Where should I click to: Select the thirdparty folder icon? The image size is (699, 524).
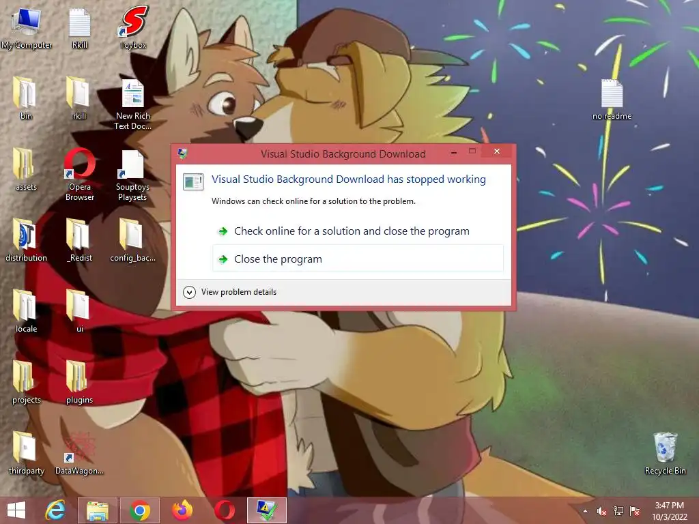click(x=27, y=453)
